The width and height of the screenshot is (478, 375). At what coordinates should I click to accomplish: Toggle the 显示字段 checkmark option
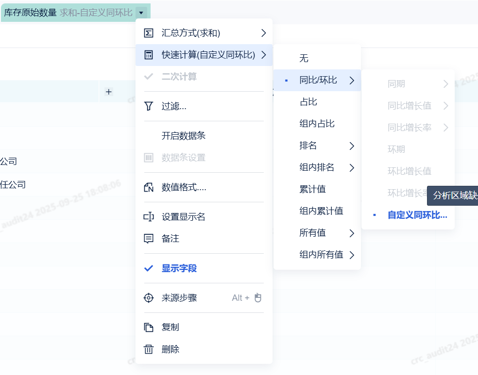(204, 268)
